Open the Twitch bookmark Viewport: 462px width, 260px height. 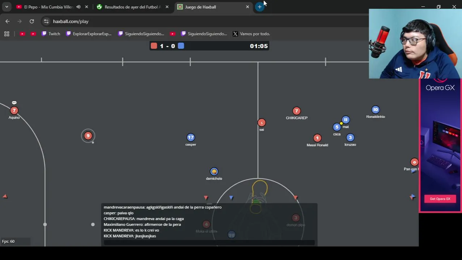pos(51,34)
